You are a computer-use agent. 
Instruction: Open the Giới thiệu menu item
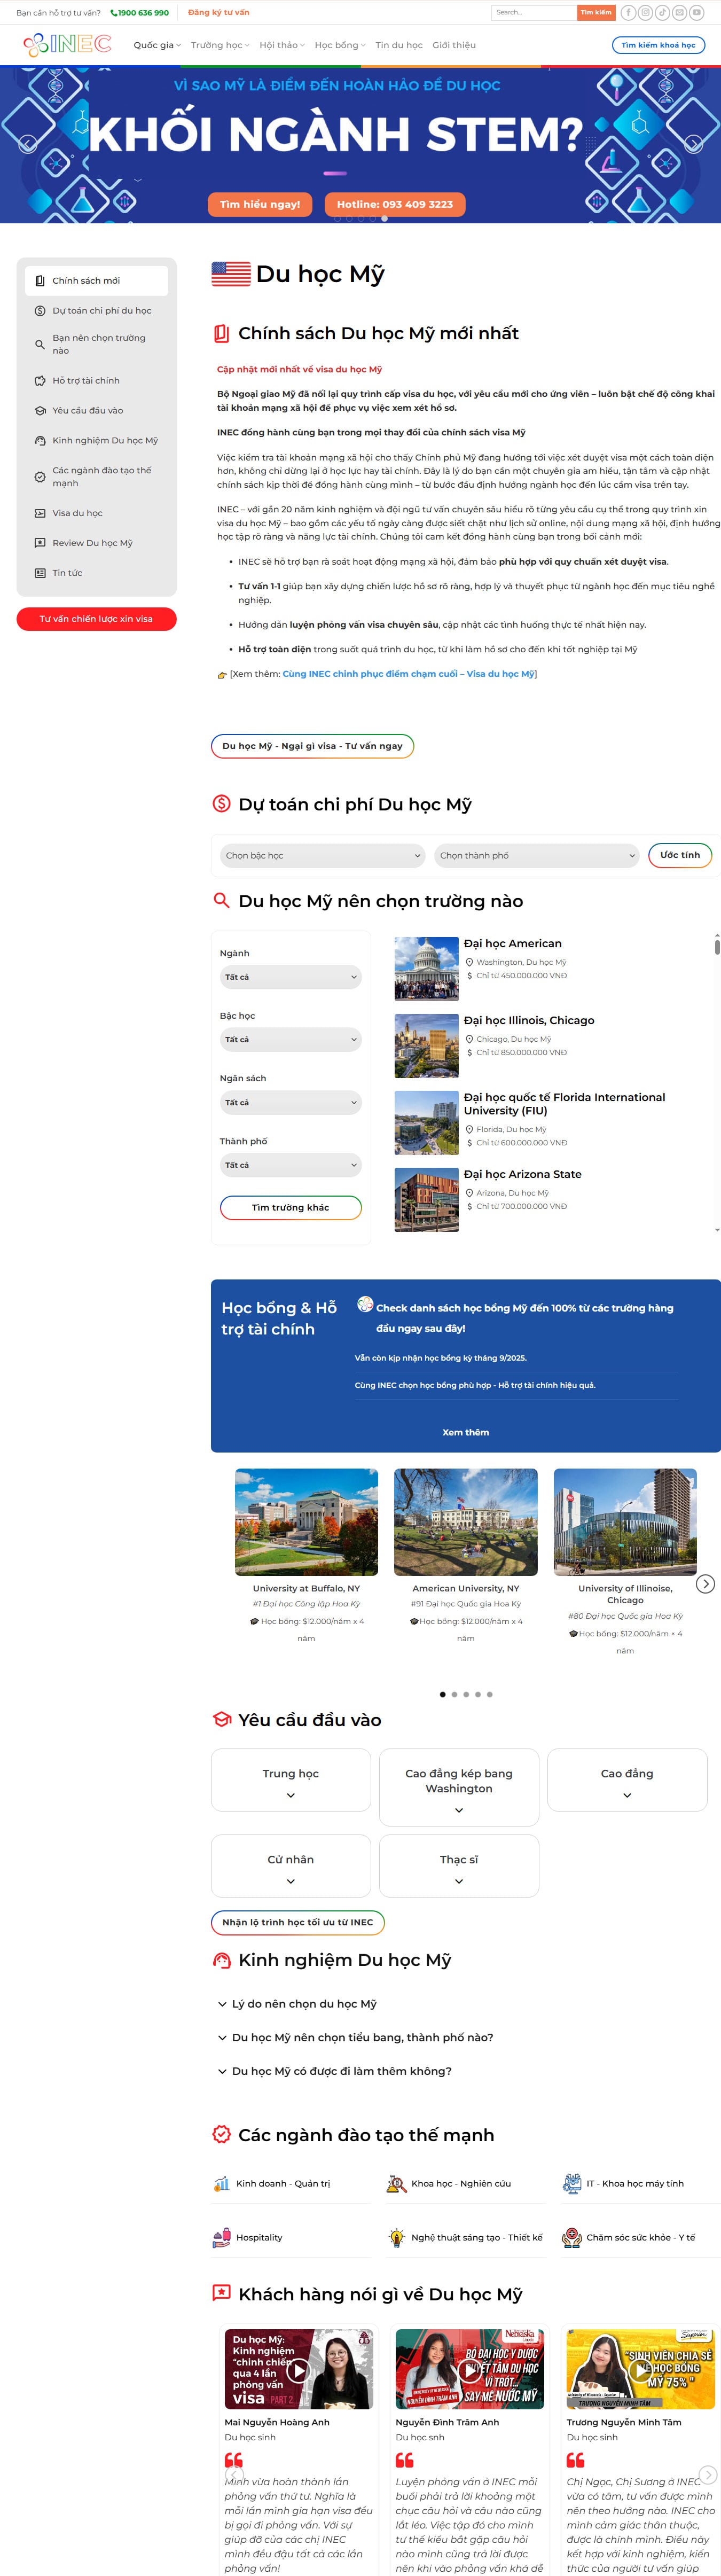click(x=454, y=45)
